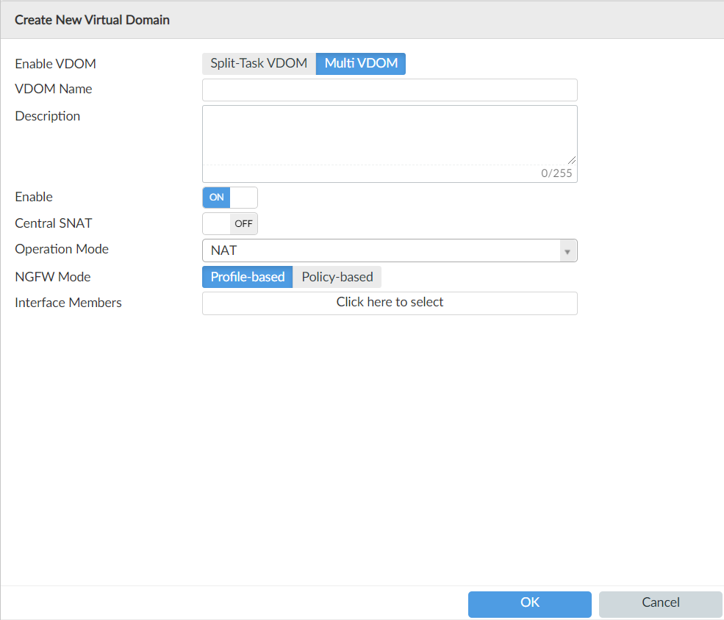Select the Split-Task VDOM option
Image resolution: width=724 pixels, height=620 pixels.
click(259, 63)
